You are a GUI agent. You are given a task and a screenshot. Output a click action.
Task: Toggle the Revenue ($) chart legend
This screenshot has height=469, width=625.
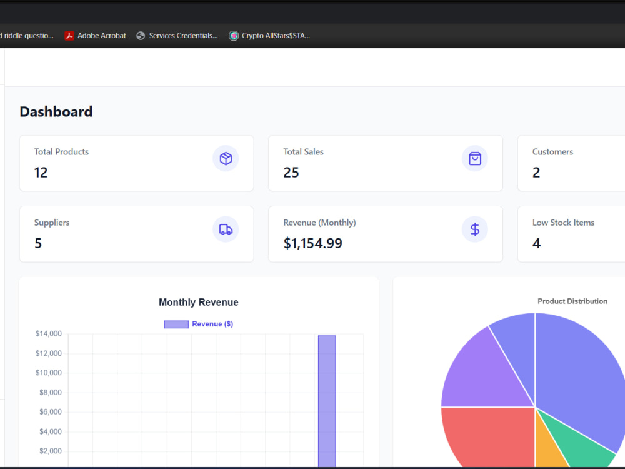point(199,324)
